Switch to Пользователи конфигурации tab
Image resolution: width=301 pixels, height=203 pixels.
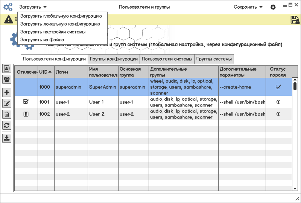(x=54, y=59)
